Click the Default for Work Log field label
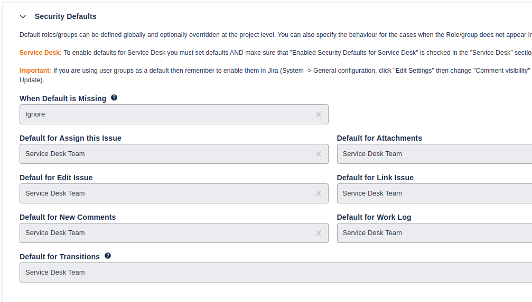The width and height of the screenshot is (532, 302). [374, 217]
